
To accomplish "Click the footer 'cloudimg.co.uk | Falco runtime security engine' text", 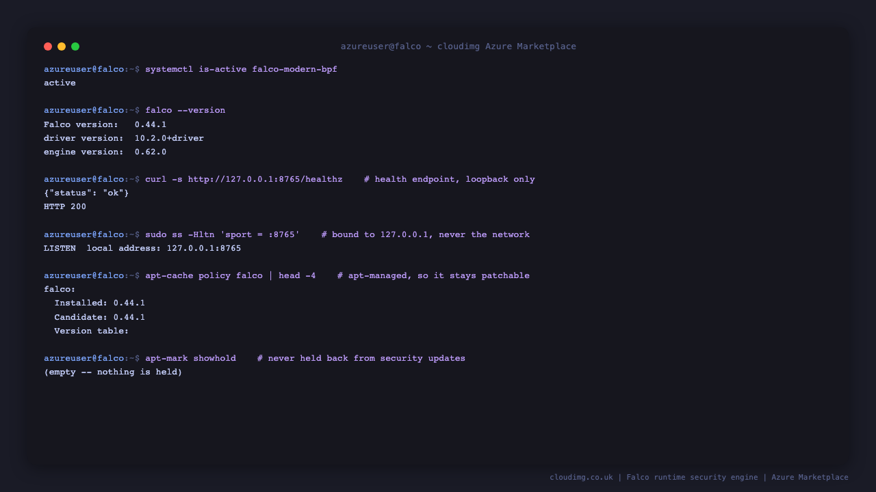I will tap(654, 478).
